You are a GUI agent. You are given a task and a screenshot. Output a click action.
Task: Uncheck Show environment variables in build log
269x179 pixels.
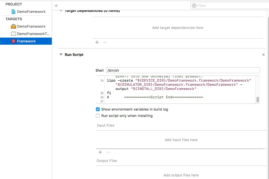[98, 109]
